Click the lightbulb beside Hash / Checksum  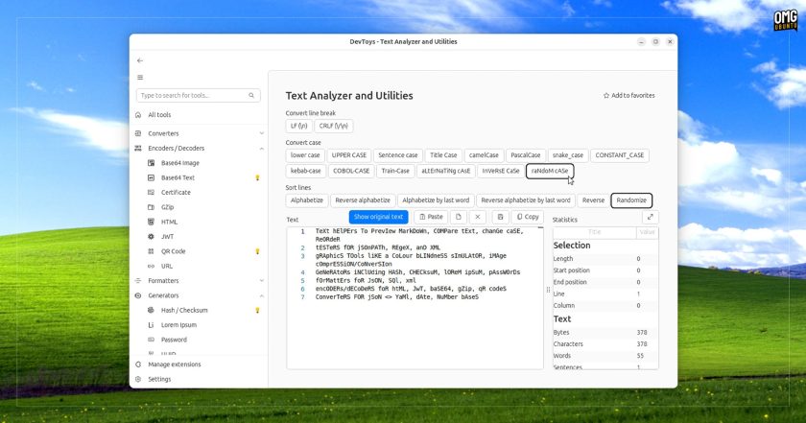coord(257,311)
